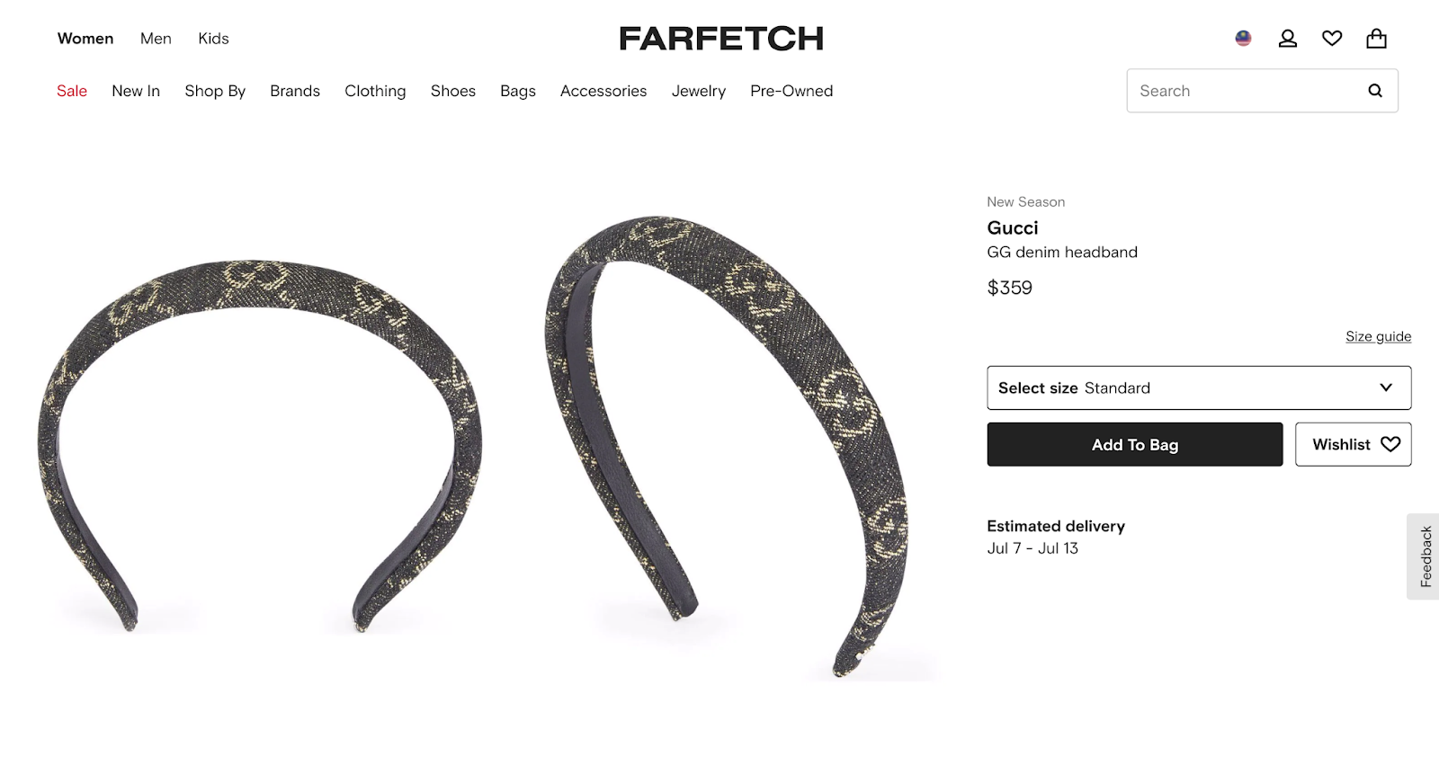This screenshot has height=765, width=1439.
Task: Open the Pre-Owned menu
Action: [791, 91]
